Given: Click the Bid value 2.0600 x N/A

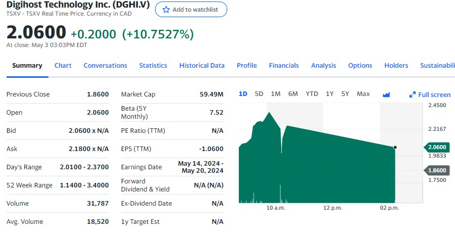Looking at the screenshot, I should [x=89, y=131].
